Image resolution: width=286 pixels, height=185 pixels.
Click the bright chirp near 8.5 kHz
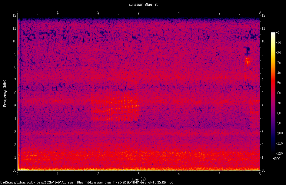(248, 61)
